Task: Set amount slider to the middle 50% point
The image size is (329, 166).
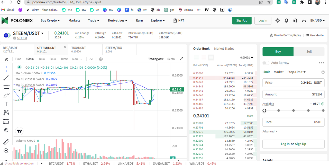Action: click(294, 111)
